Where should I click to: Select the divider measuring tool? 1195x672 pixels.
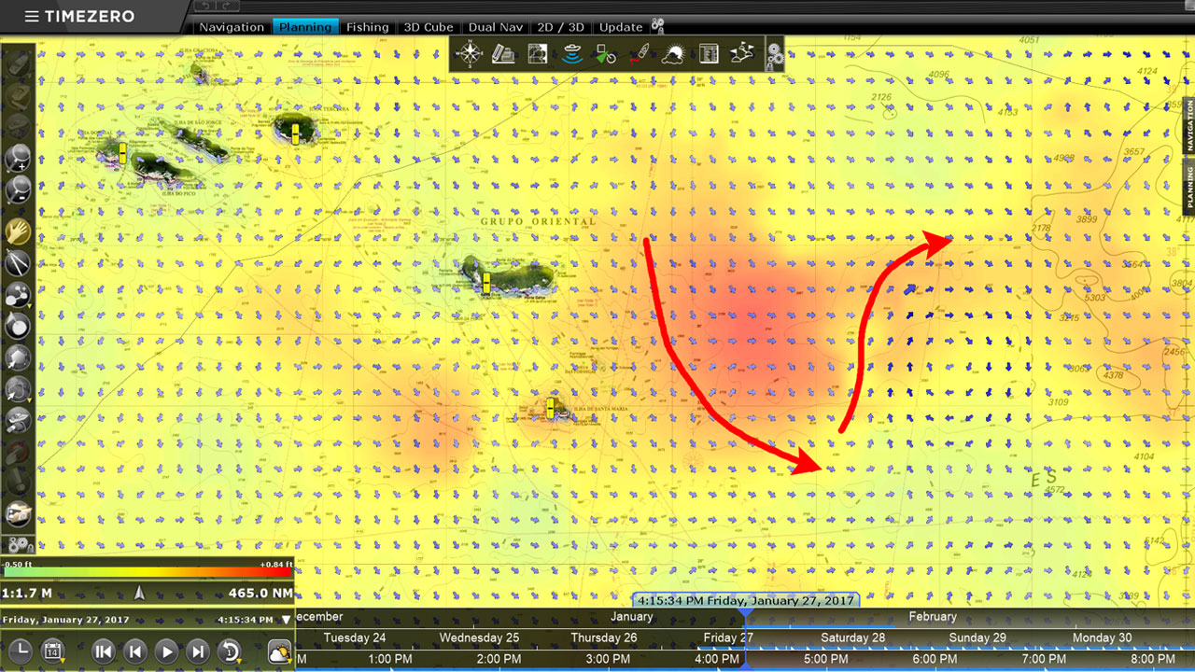click(18, 263)
